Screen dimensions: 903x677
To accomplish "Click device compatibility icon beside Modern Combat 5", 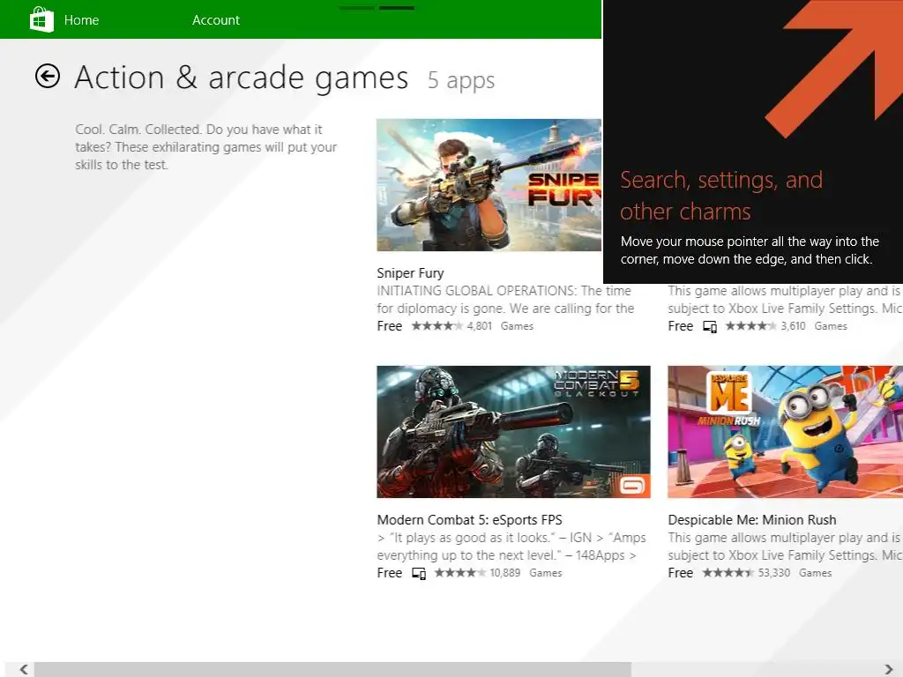I will point(419,573).
